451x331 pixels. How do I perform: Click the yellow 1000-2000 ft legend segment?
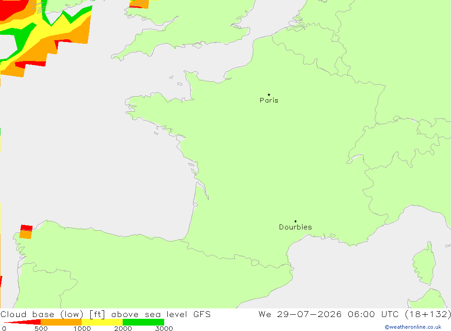(x=102, y=322)
